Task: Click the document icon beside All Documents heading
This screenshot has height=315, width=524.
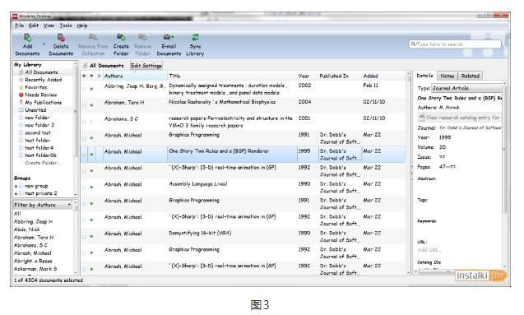Action: coord(86,66)
